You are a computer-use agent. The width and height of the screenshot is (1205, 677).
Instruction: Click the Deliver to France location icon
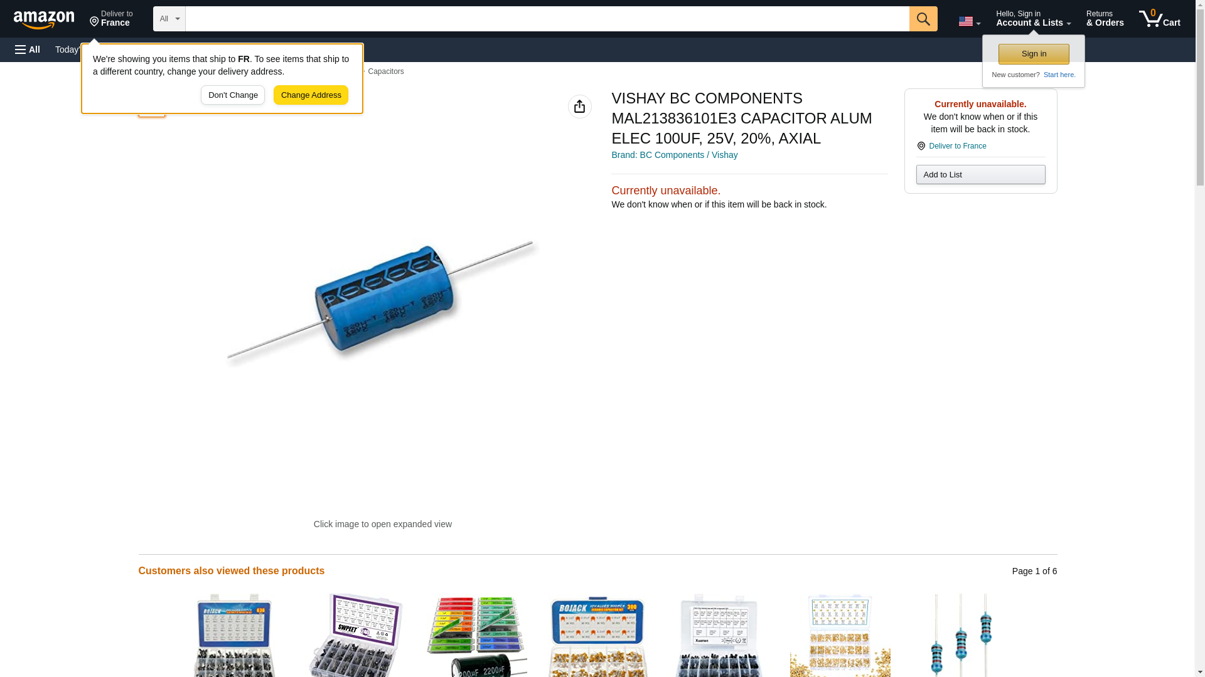(94, 22)
